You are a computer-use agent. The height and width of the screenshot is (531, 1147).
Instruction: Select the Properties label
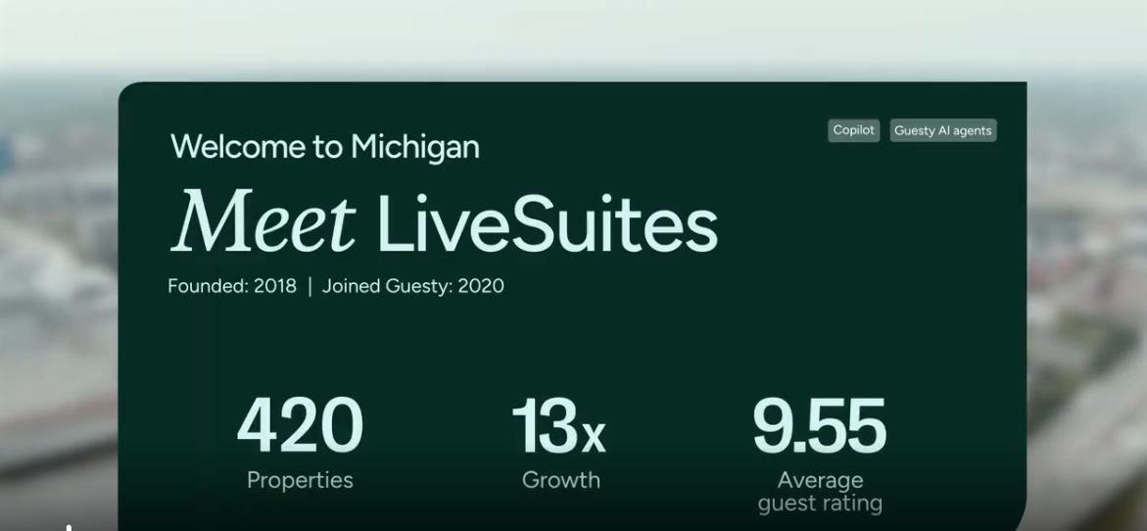click(x=300, y=480)
